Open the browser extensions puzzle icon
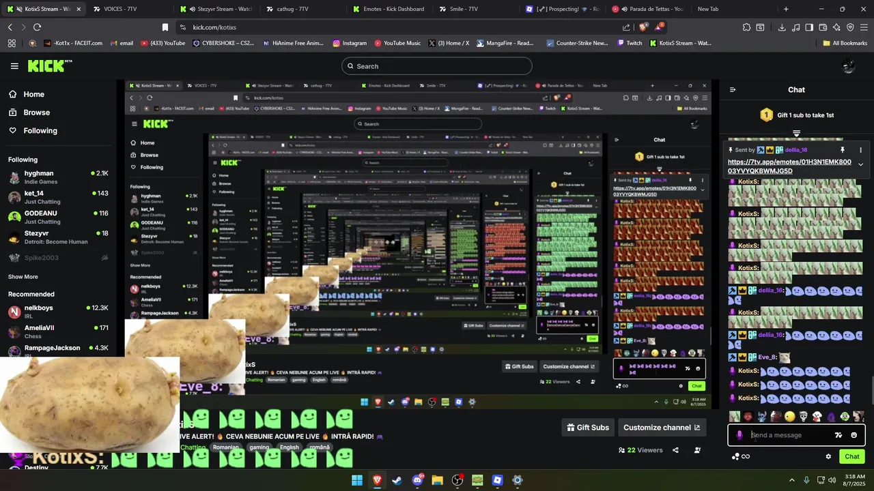Screen dimensions: 874x491 [746, 27]
